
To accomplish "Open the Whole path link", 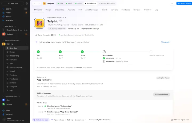I will point(165,42).
